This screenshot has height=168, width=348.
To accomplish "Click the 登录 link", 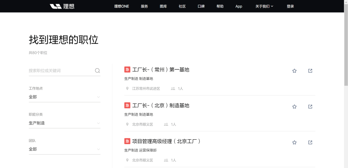I will click(x=290, y=6).
